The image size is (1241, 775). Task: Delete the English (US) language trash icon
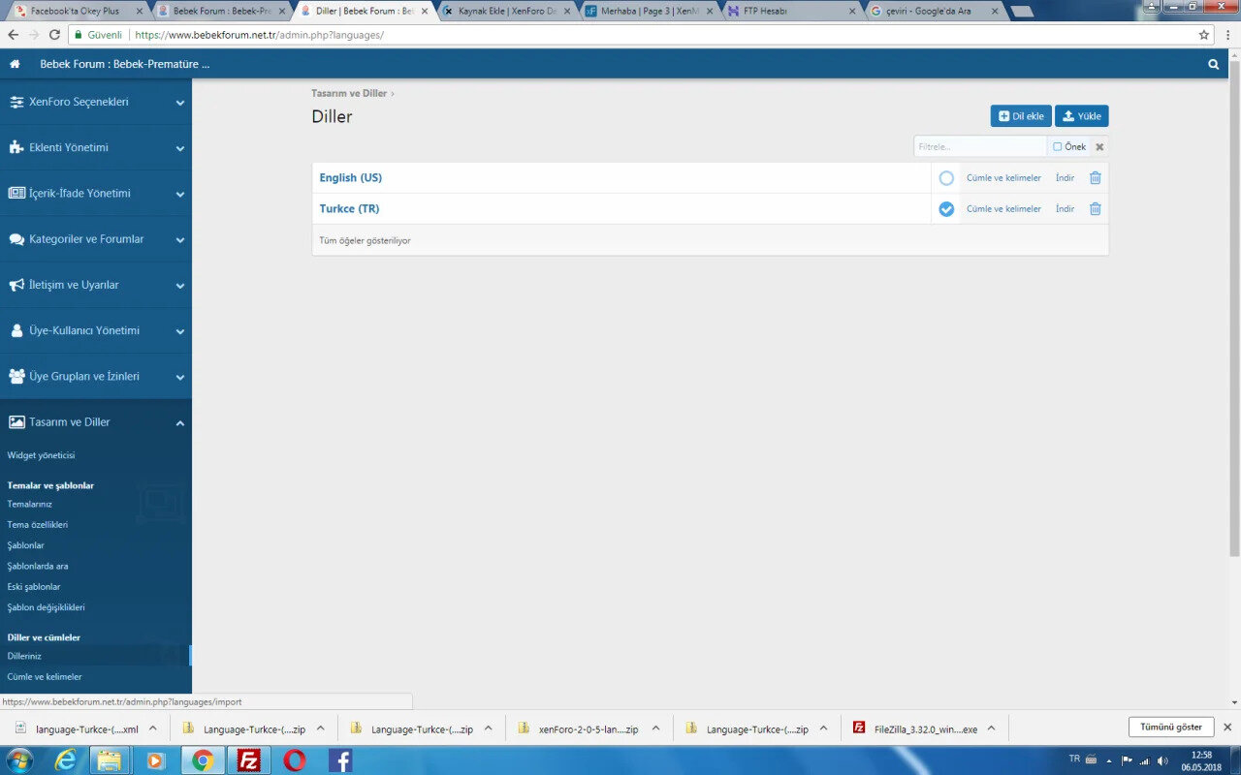click(1095, 178)
